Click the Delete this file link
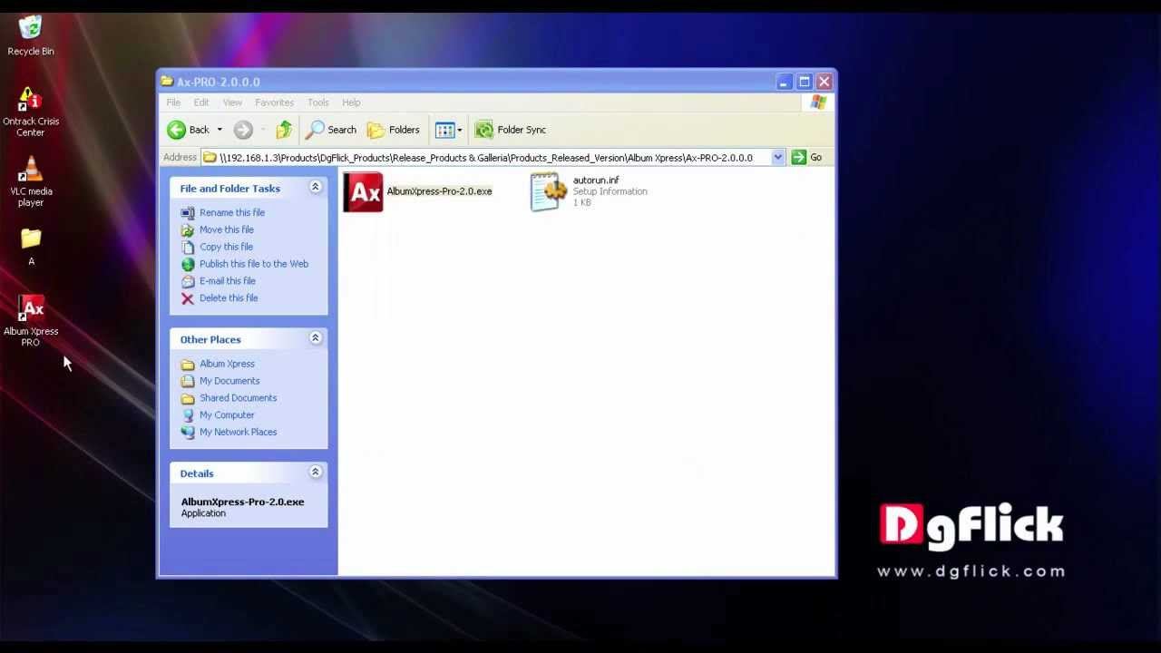 229,298
